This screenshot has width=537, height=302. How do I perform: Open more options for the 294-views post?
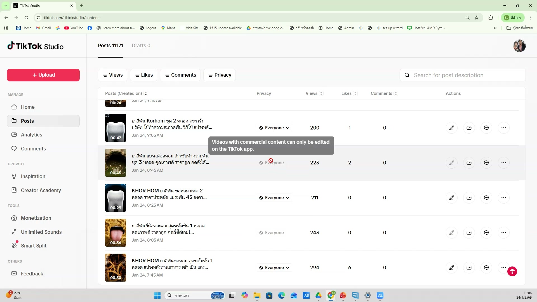click(503, 268)
